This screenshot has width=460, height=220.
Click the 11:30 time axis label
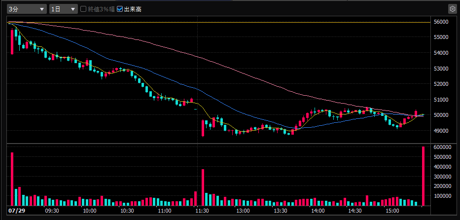click(x=202, y=211)
